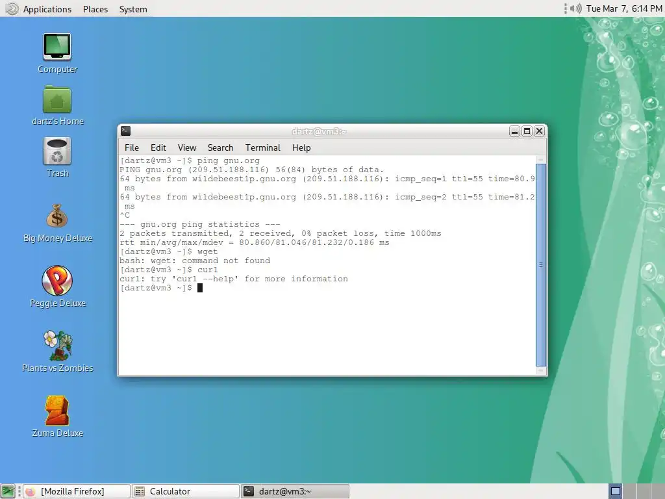Click the terminal icon in the window title bar

125,131
